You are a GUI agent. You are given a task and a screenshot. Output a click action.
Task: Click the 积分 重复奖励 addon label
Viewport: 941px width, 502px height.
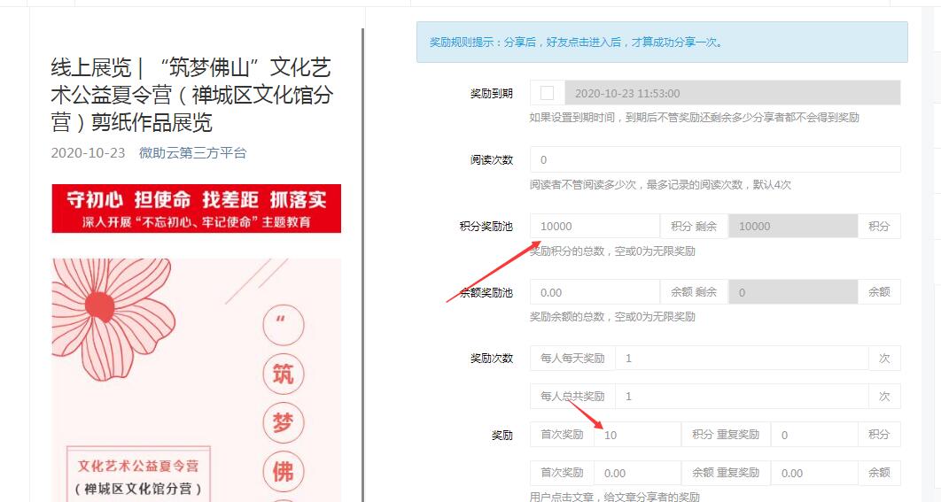726,434
